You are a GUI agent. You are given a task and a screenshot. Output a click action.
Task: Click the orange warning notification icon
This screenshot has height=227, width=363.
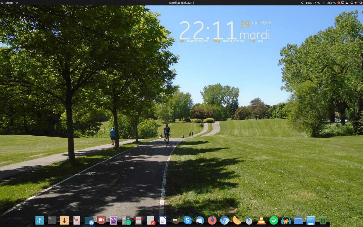pos(339,3)
